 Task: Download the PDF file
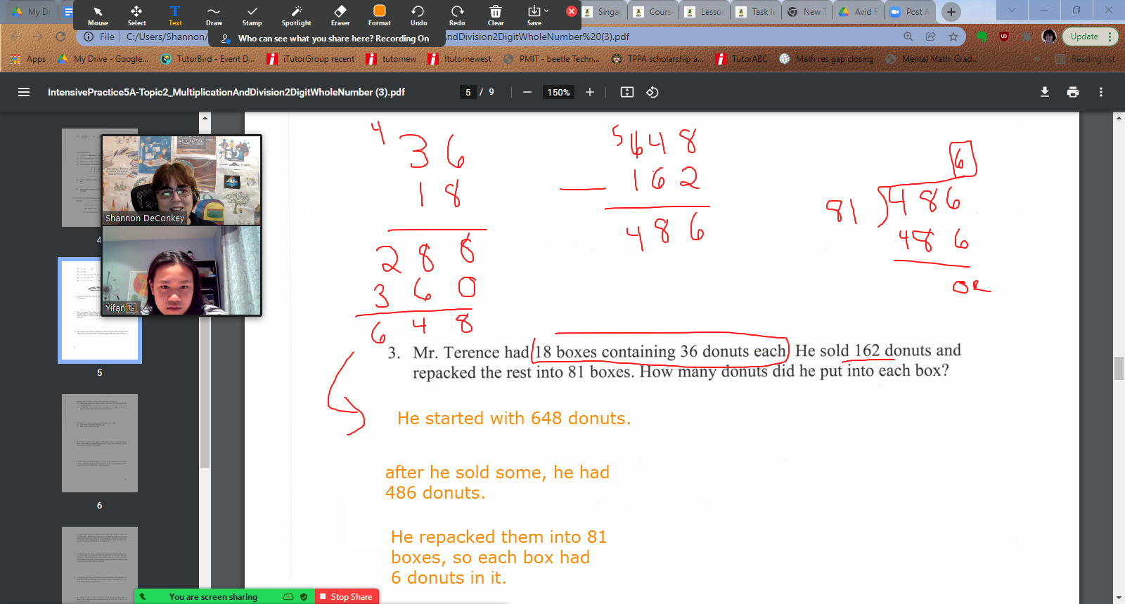(1045, 92)
